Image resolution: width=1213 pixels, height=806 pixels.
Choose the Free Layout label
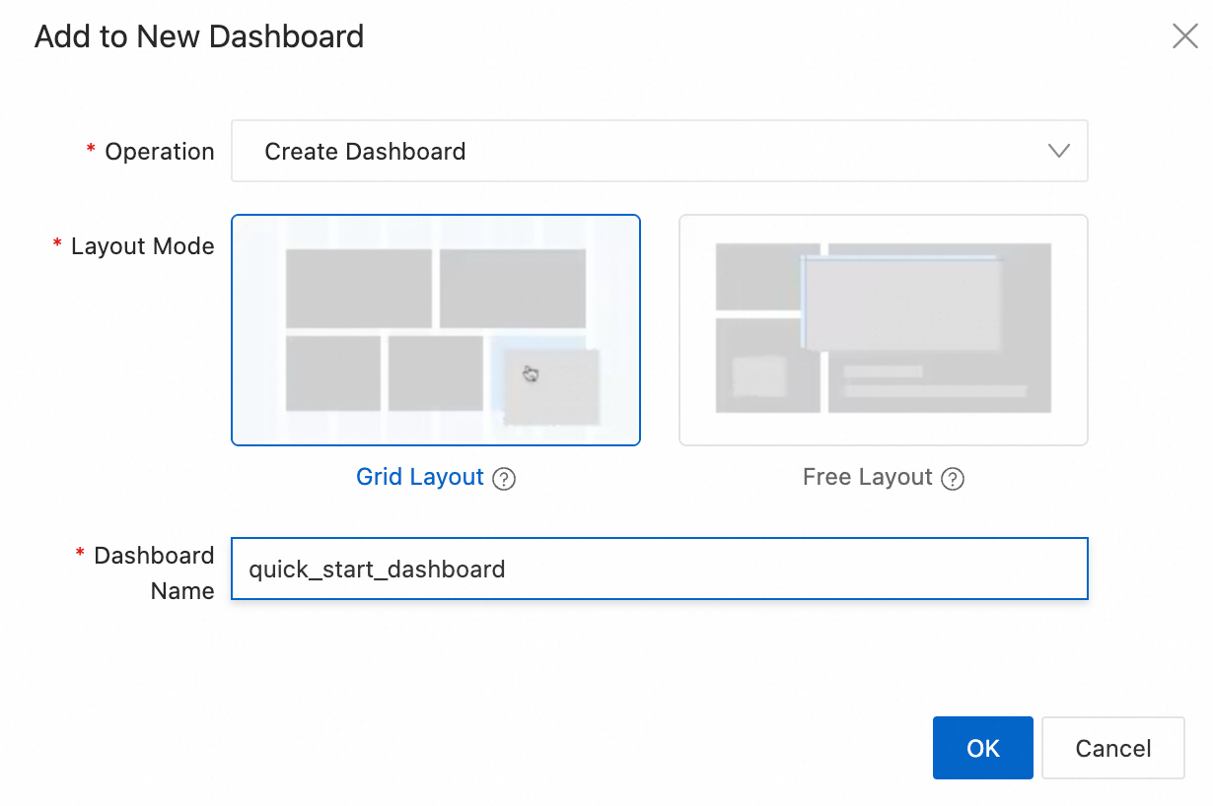click(868, 478)
